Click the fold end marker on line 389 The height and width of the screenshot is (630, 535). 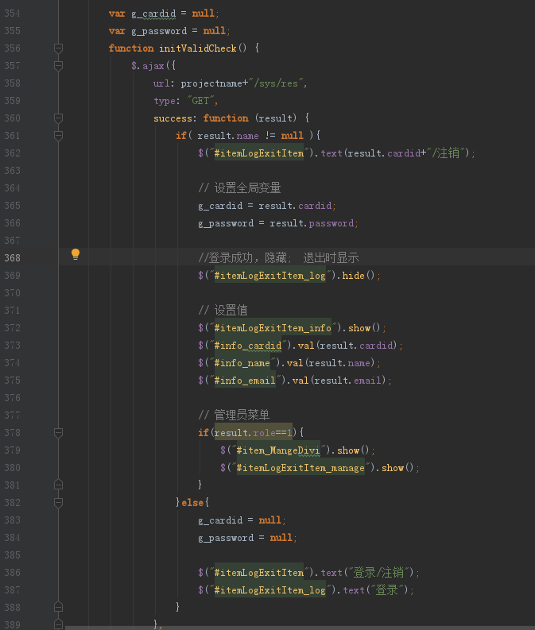(x=58, y=624)
